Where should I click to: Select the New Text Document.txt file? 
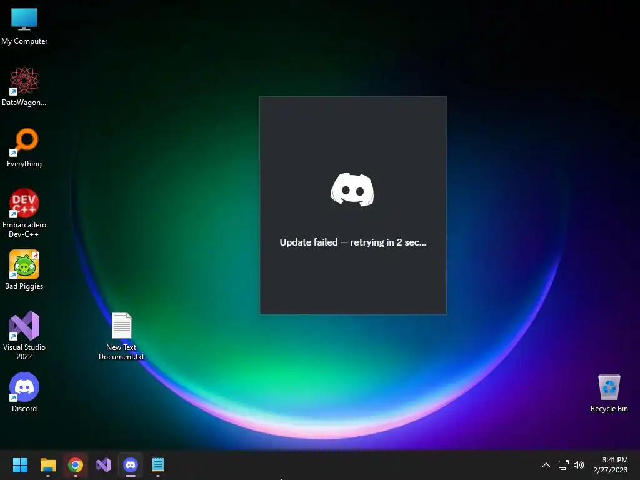pyautogui.click(x=122, y=336)
